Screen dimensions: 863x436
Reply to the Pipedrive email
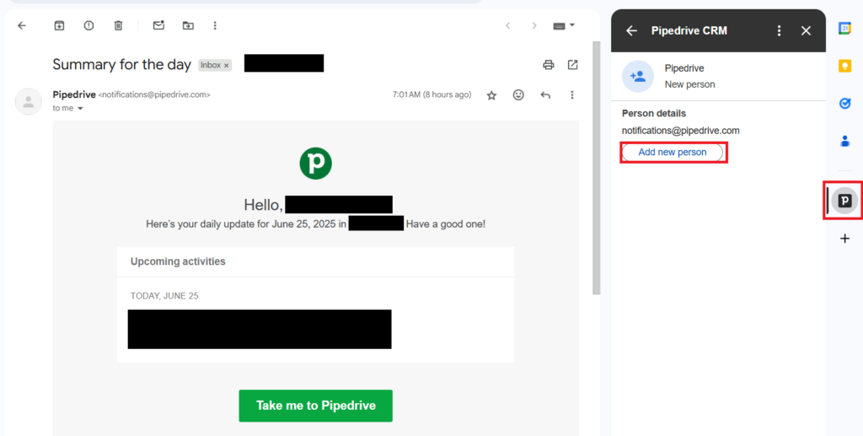click(x=545, y=94)
